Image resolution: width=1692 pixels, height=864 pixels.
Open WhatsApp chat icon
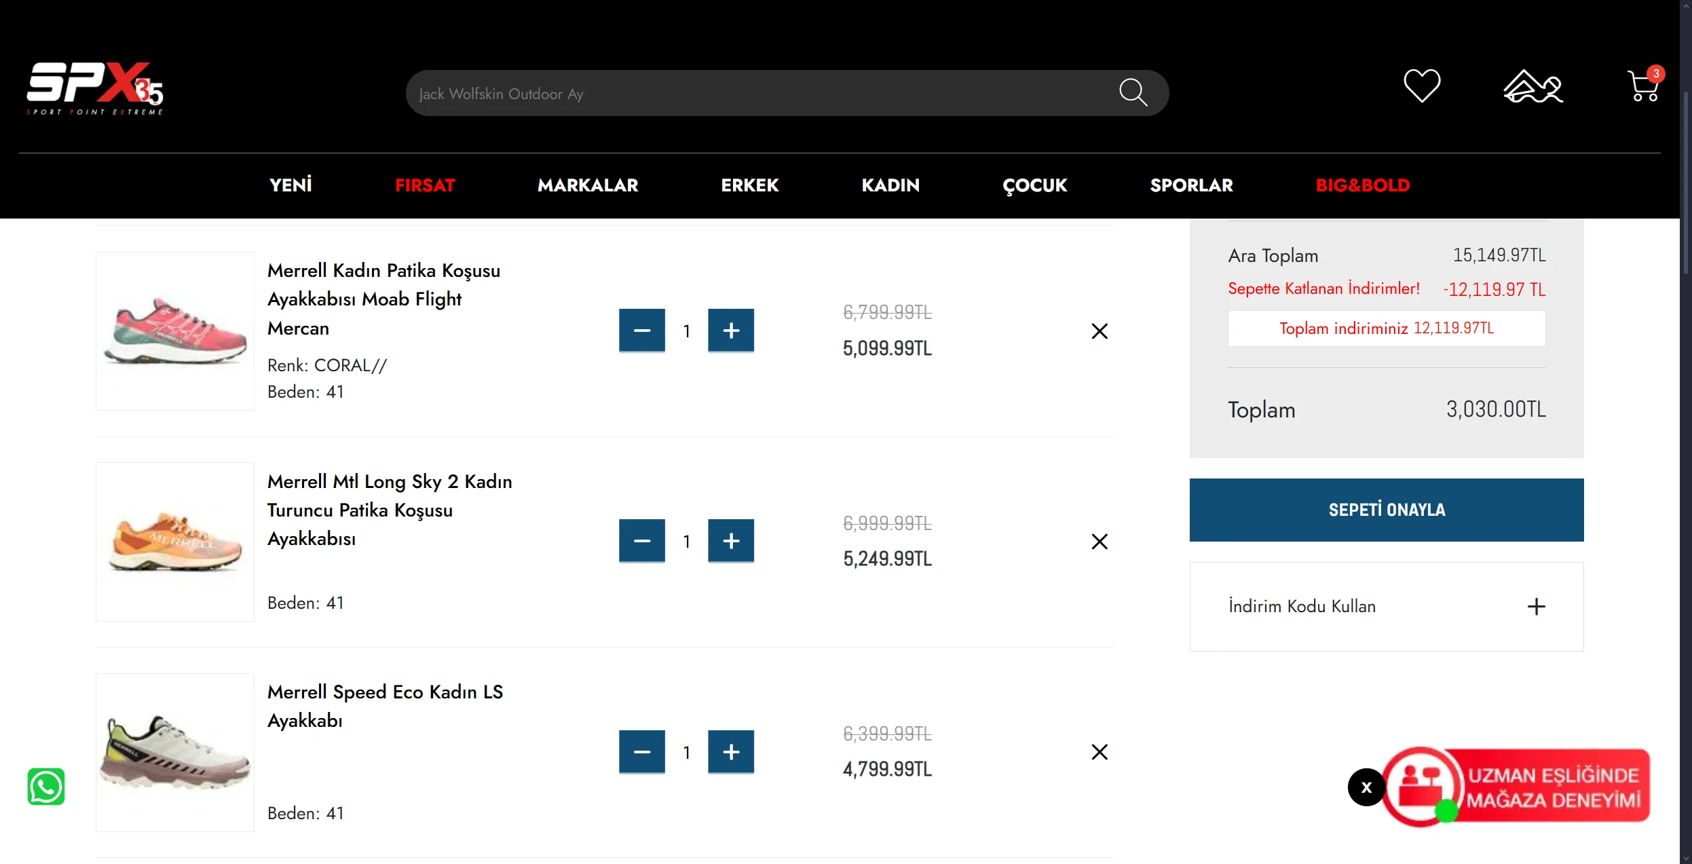point(46,787)
